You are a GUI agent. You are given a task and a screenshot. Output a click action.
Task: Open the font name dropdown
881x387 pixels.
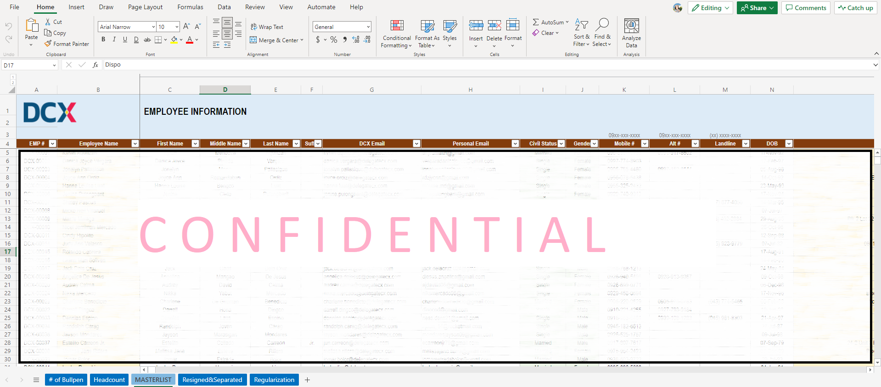(x=153, y=27)
